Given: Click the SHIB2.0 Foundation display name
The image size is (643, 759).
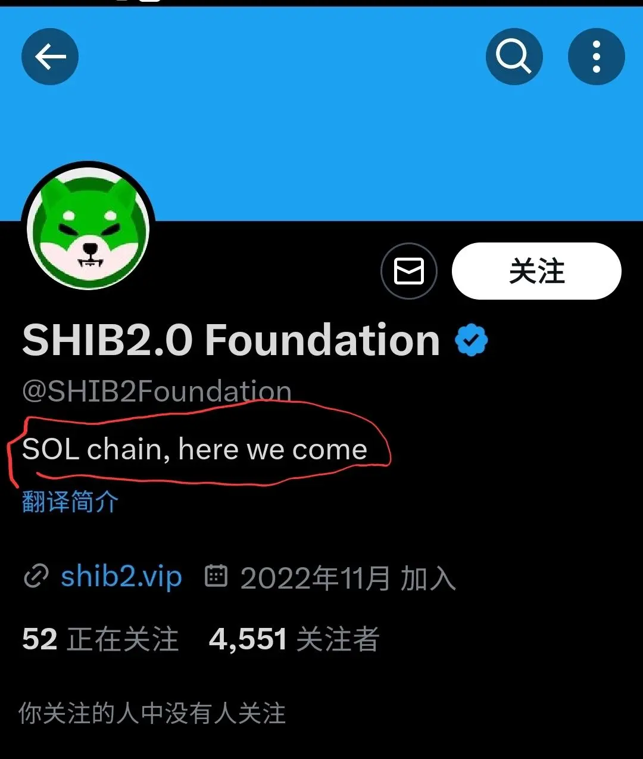Looking at the screenshot, I should tap(231, 340).
